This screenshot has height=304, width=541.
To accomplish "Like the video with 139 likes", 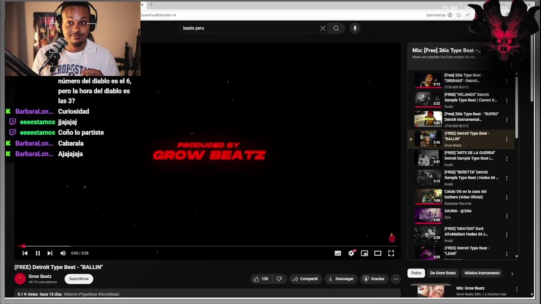I will (x=261, y=279).
